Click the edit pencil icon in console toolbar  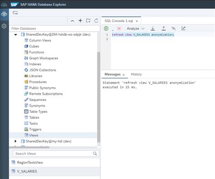(183, 29)
